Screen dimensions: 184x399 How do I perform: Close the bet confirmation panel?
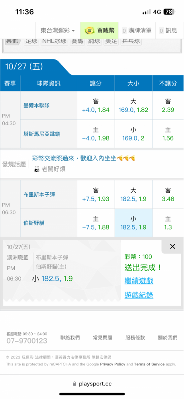pos(172,246)
